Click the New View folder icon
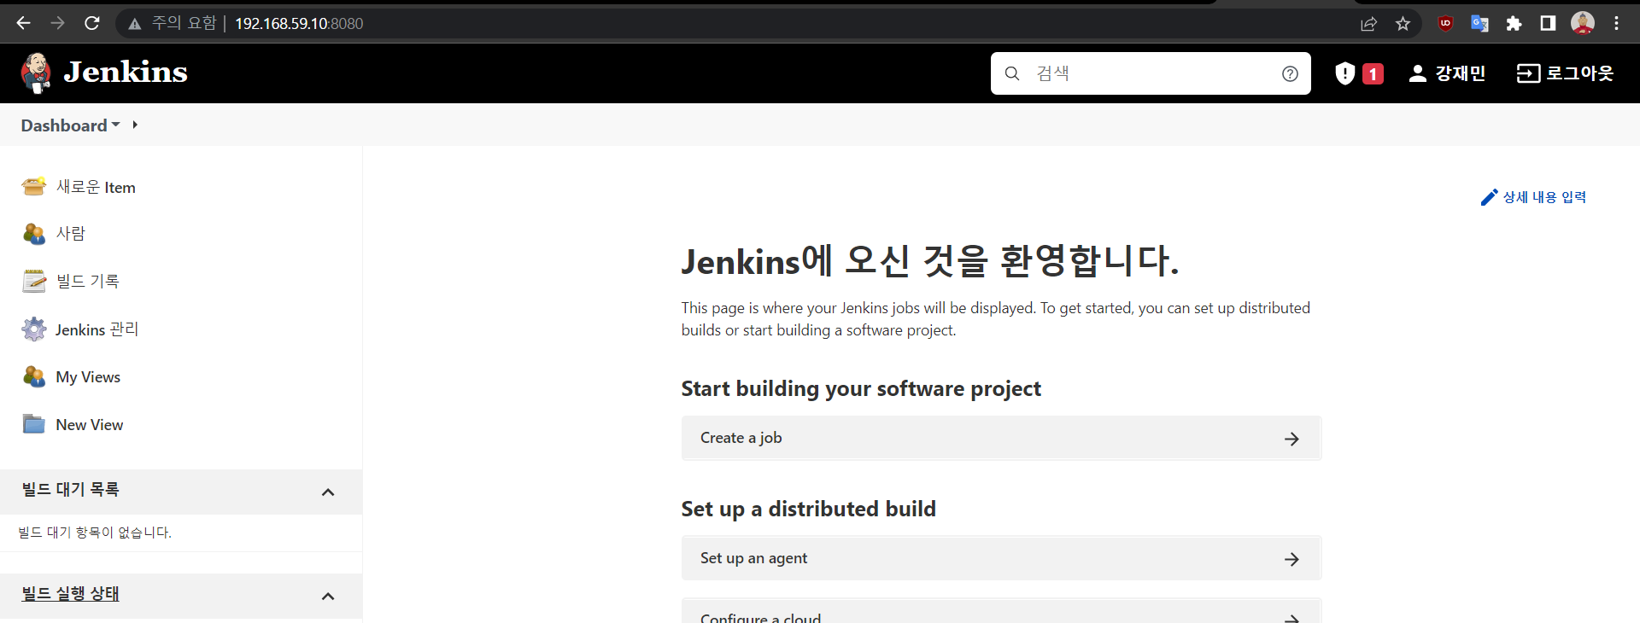This screenshot has width=1640, height=623. (34, 424)
